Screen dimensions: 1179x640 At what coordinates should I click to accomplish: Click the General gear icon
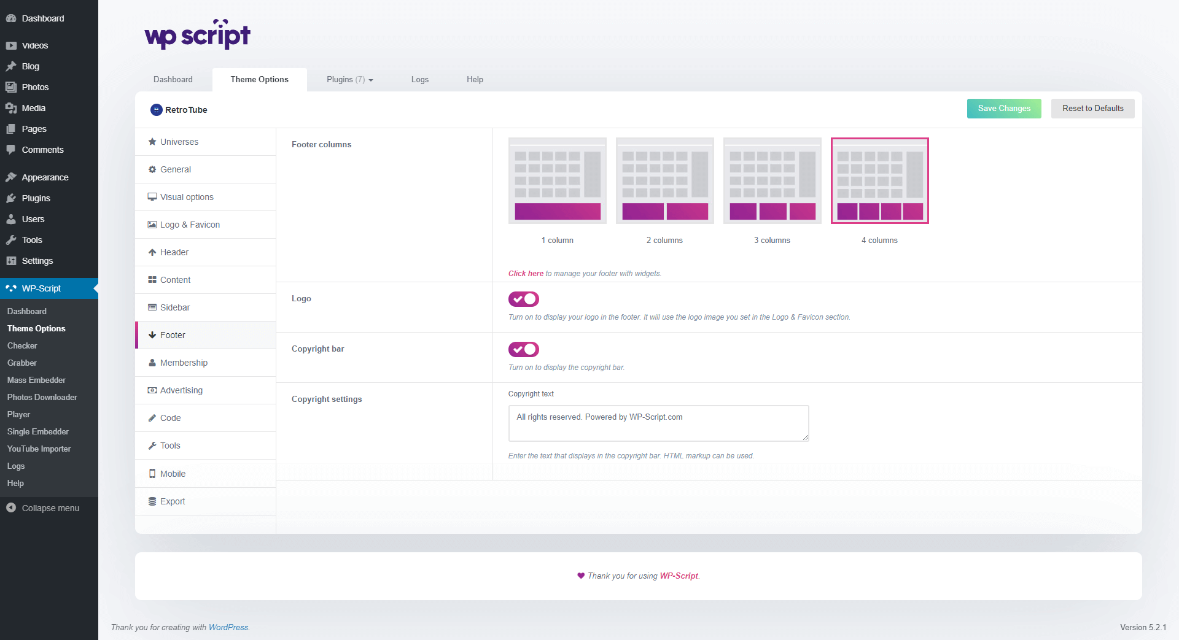click(152, 169)
